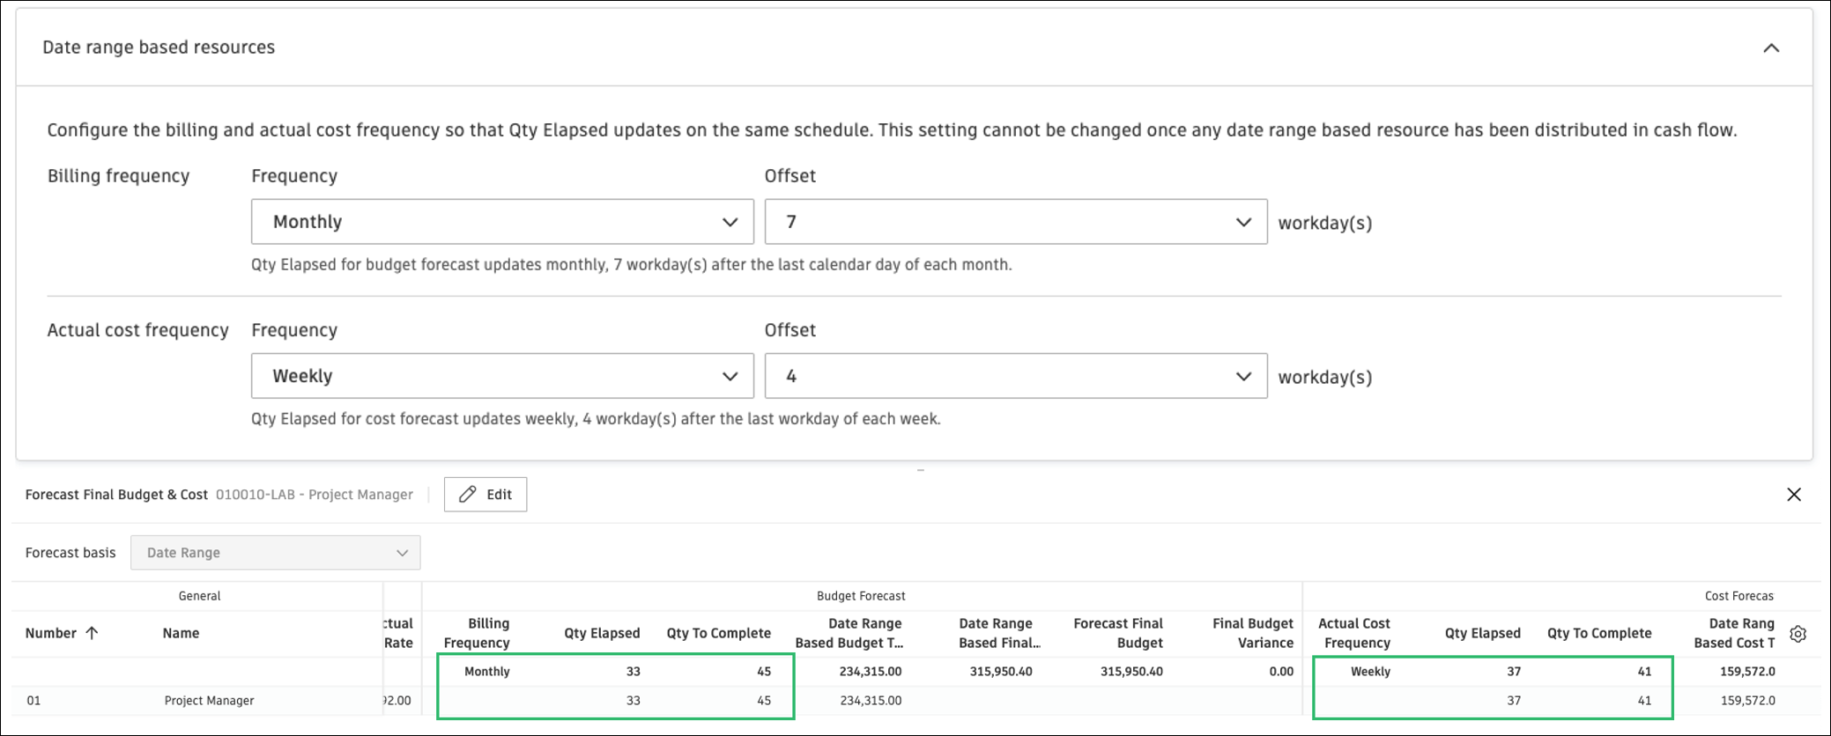This screenshot has height=736, width=1831.
Task: Open the Actual cost Weekly frequency dropdown
Action: click(x=502, y=376)
